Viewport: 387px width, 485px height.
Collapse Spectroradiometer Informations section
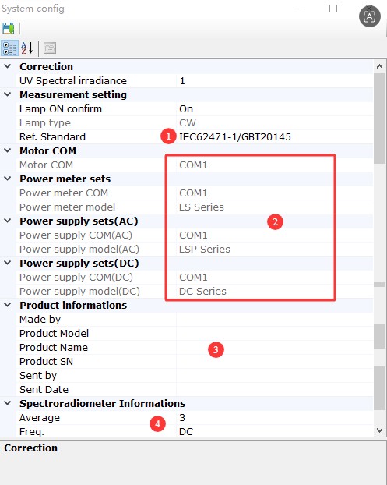(x=8, y=403)
